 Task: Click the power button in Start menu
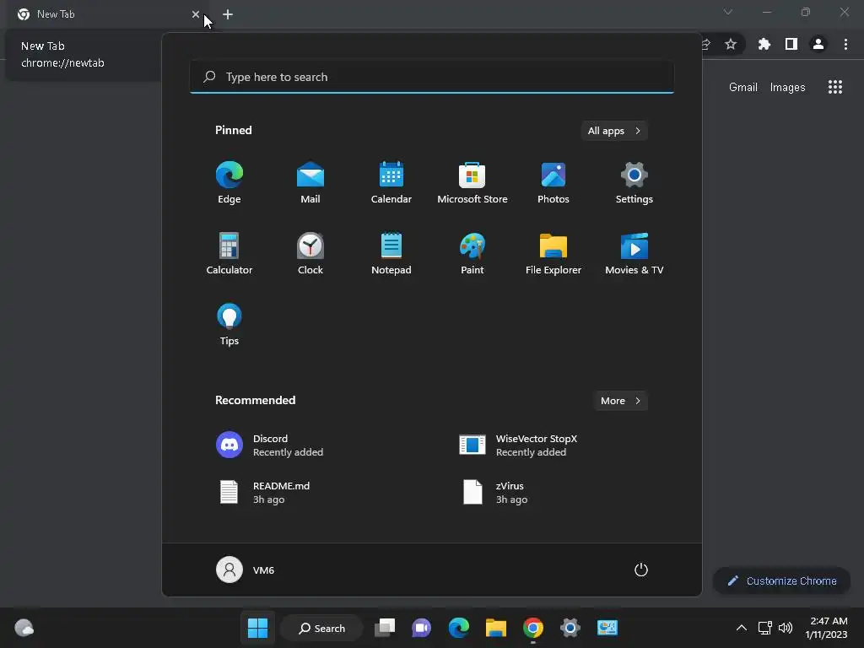(x=641, y=570)
